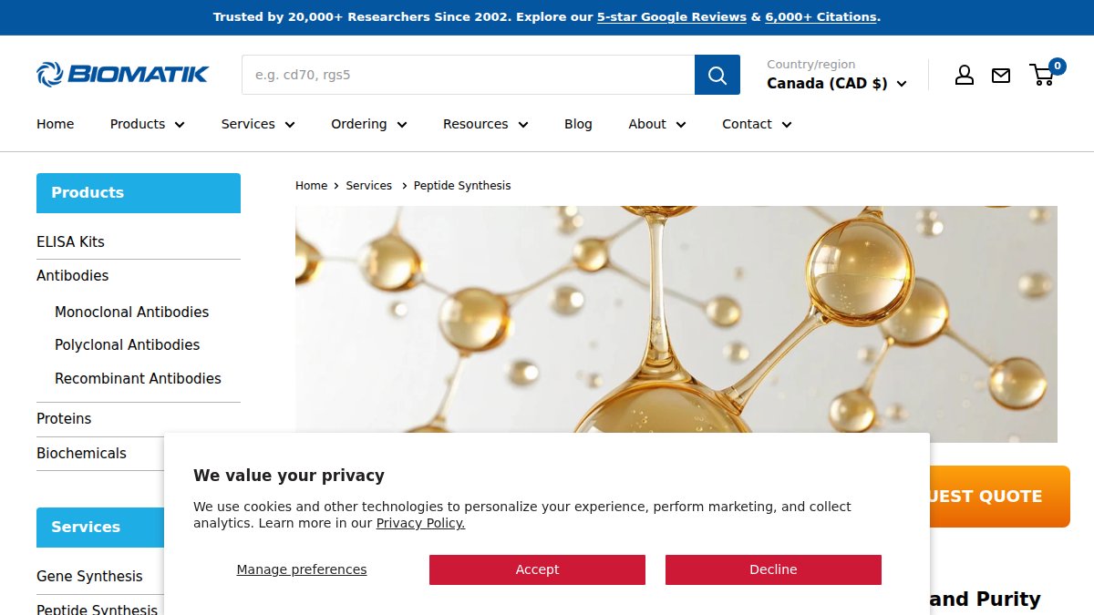Open Proteins in the sidebar

64,418
